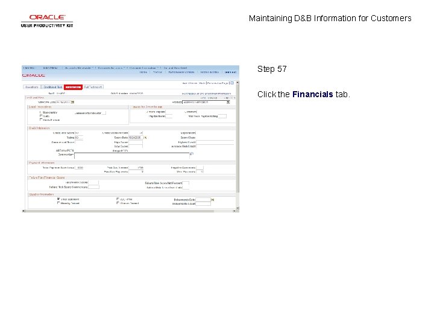The width and height of the screenshot is (434, 326).
Task: Open the calendar beside Effective Date
Action: pyautogui.click(x=72, y=102)
